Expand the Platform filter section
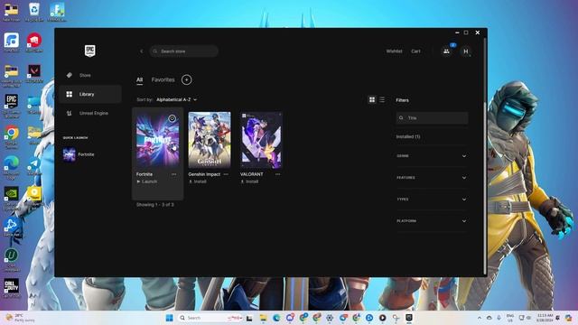578x325 pixels. coord(432,221)
